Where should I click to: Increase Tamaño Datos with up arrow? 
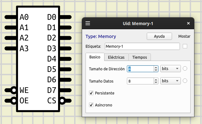(x=156, y=80)
